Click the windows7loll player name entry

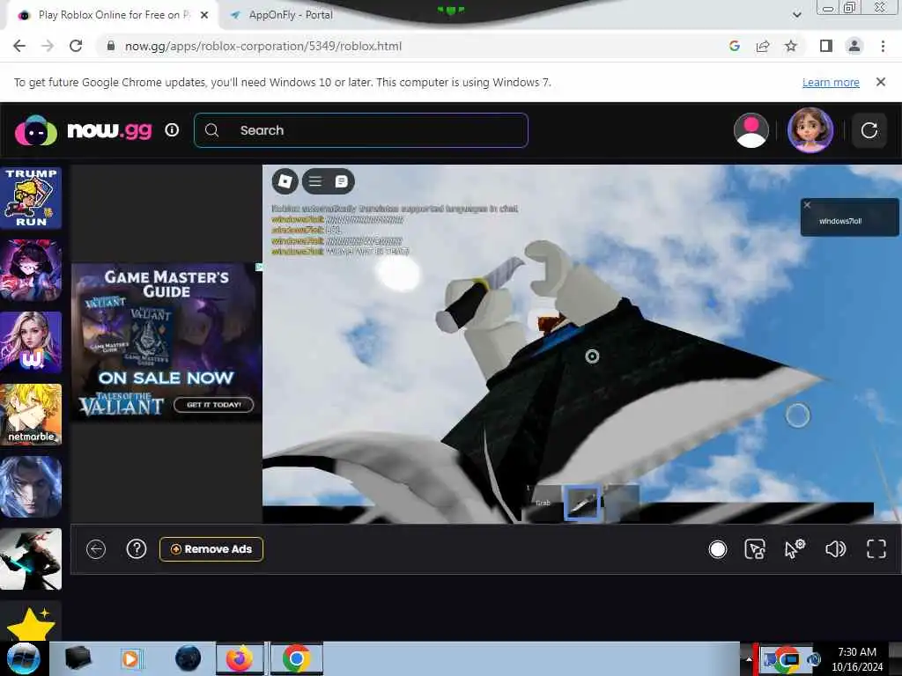point(839,221)
